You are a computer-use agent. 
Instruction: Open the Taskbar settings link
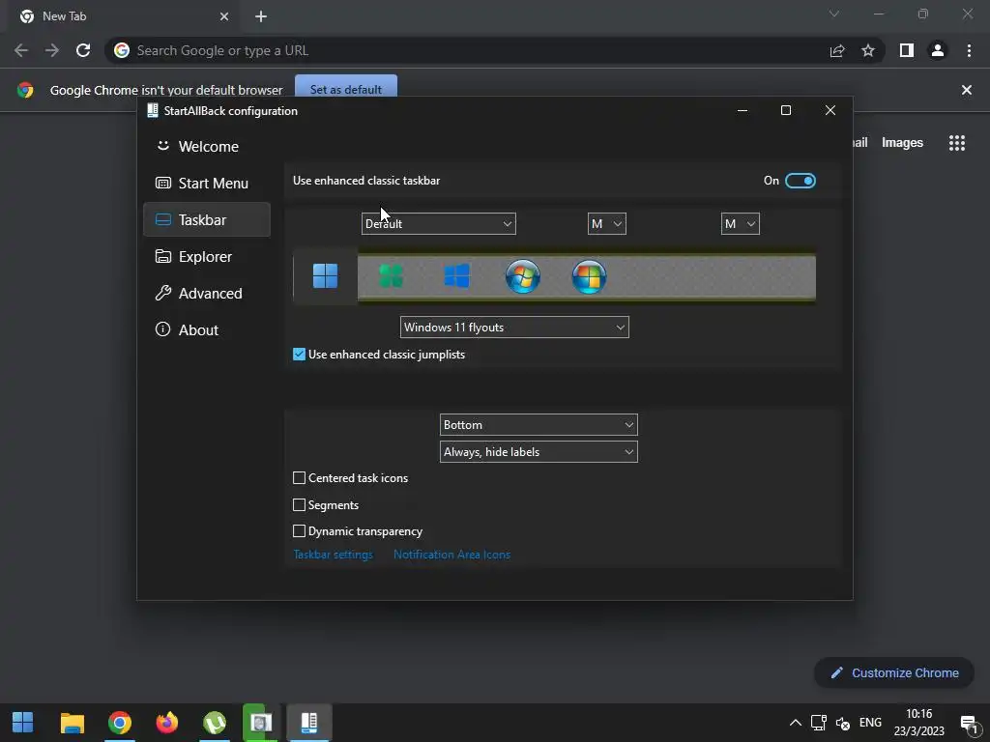[334, 555]
